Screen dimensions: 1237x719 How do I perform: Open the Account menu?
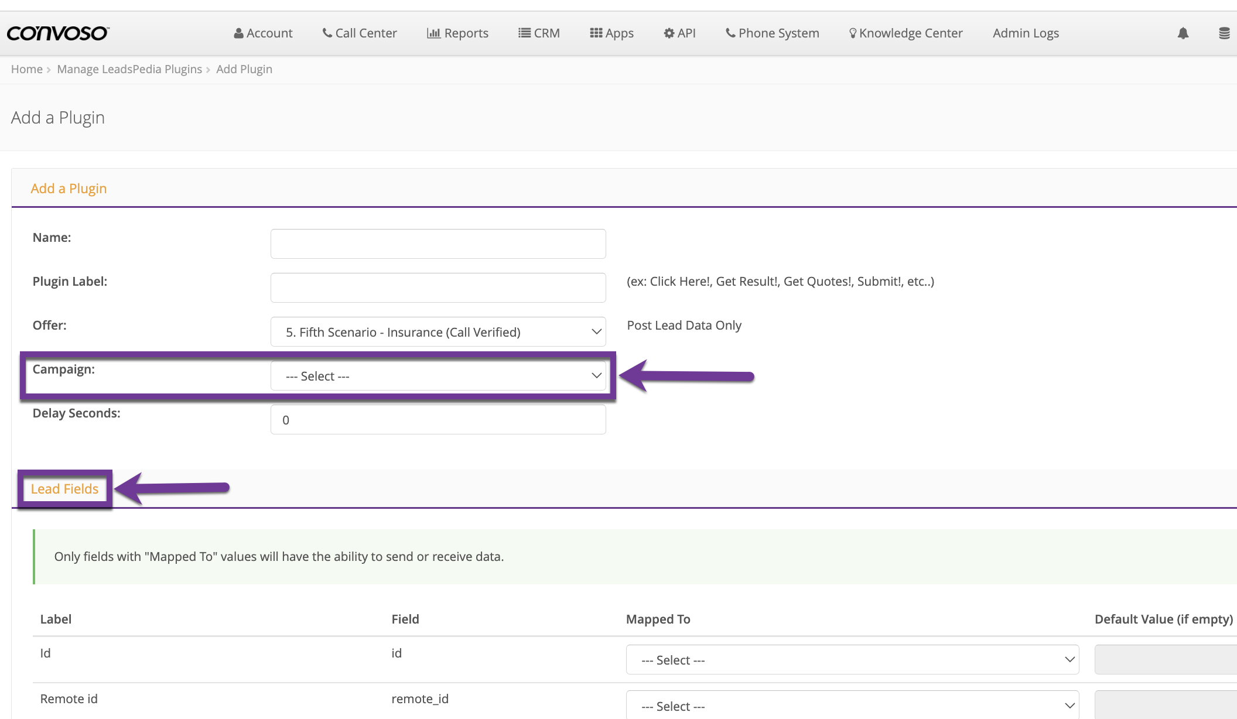(263, 33)
